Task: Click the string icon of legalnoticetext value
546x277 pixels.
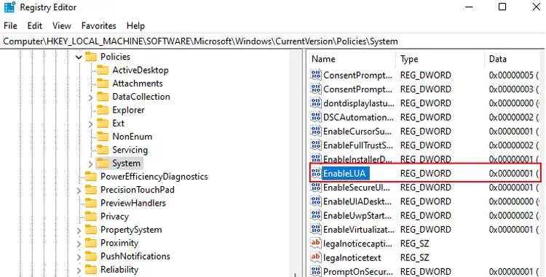Action: click(316, 257)
